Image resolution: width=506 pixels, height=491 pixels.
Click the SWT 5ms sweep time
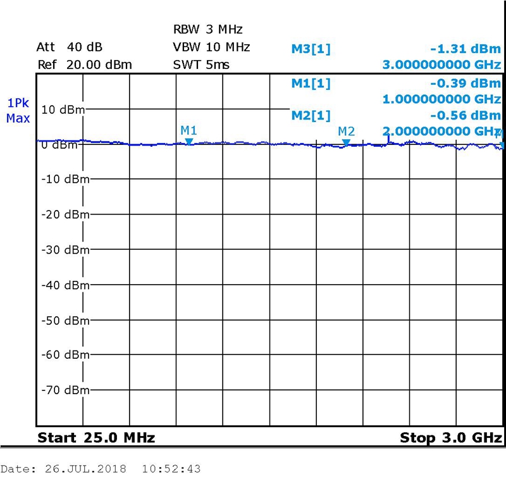(201, 65)
